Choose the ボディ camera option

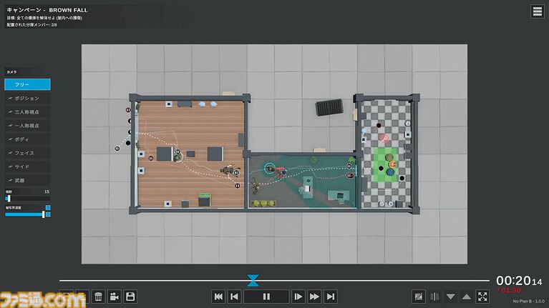coord(27,139)
